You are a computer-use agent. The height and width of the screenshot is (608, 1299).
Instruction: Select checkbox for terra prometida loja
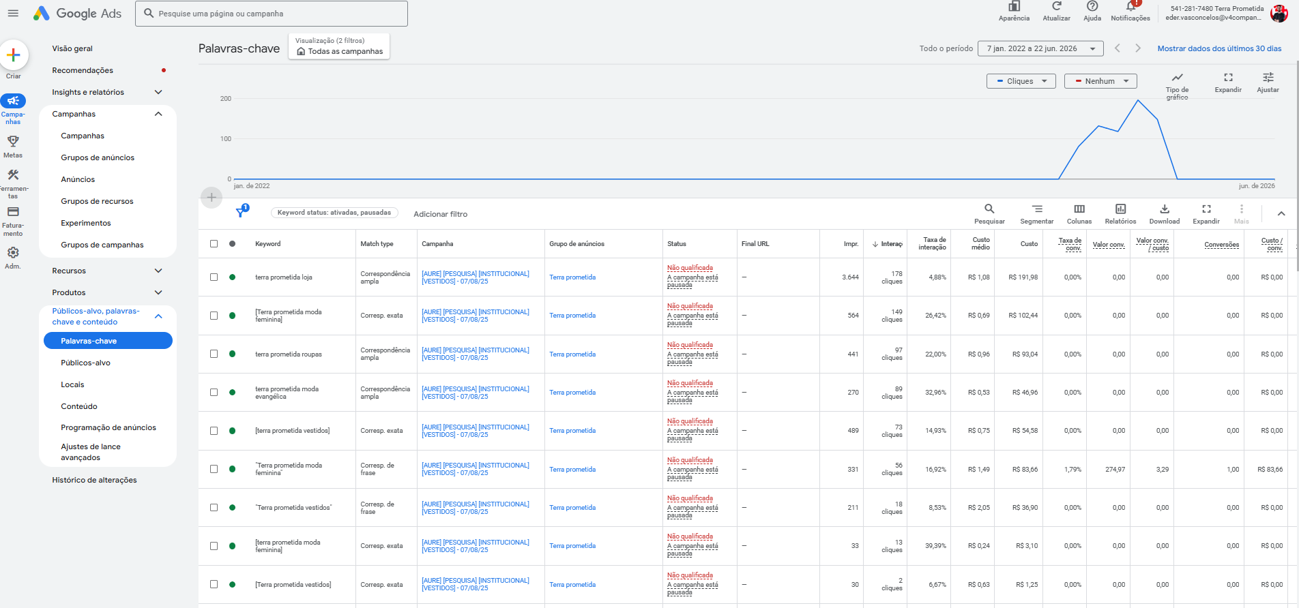pos(214,277)
